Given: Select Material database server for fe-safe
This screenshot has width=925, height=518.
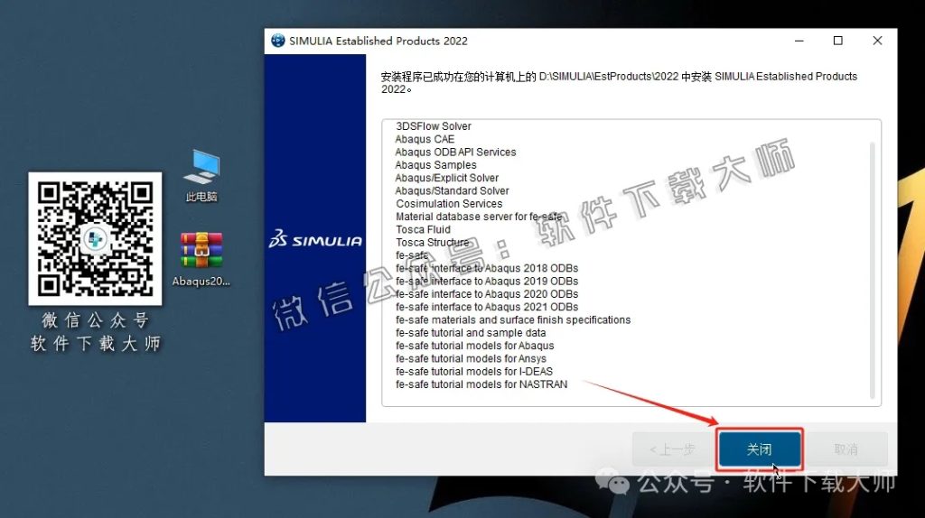Looking at the screenshot, I should pos(479,217).
